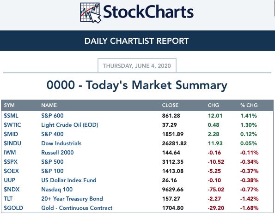
Task: Click the % CHG column header
Action: (249, 105)
